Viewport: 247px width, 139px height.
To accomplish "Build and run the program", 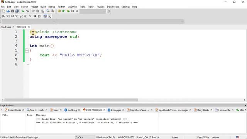I will click(x=68, y=11).
